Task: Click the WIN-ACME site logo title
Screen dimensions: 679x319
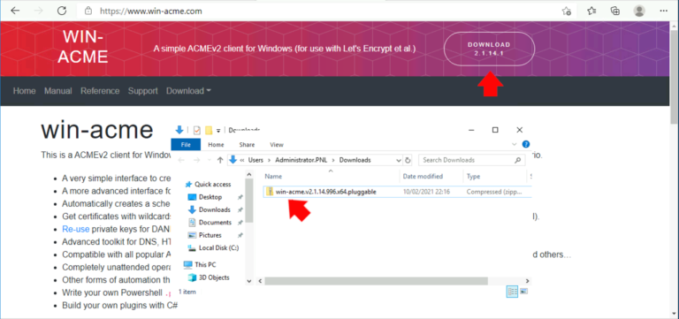Action: (83, 46)
